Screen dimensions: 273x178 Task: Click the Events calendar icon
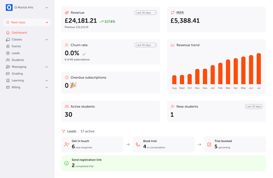pyautogui.click(x=8, y=46)
